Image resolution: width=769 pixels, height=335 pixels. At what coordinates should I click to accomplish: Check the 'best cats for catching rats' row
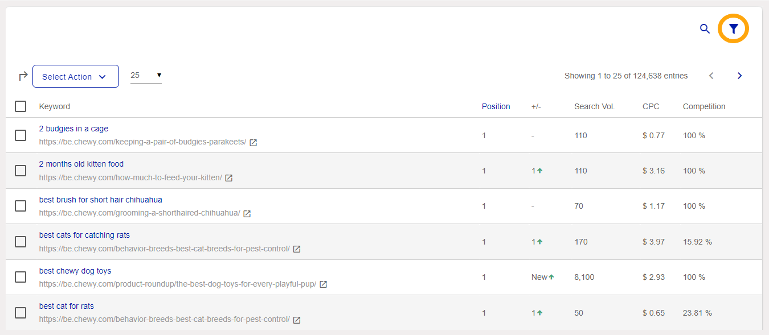[x=21, y=241]
